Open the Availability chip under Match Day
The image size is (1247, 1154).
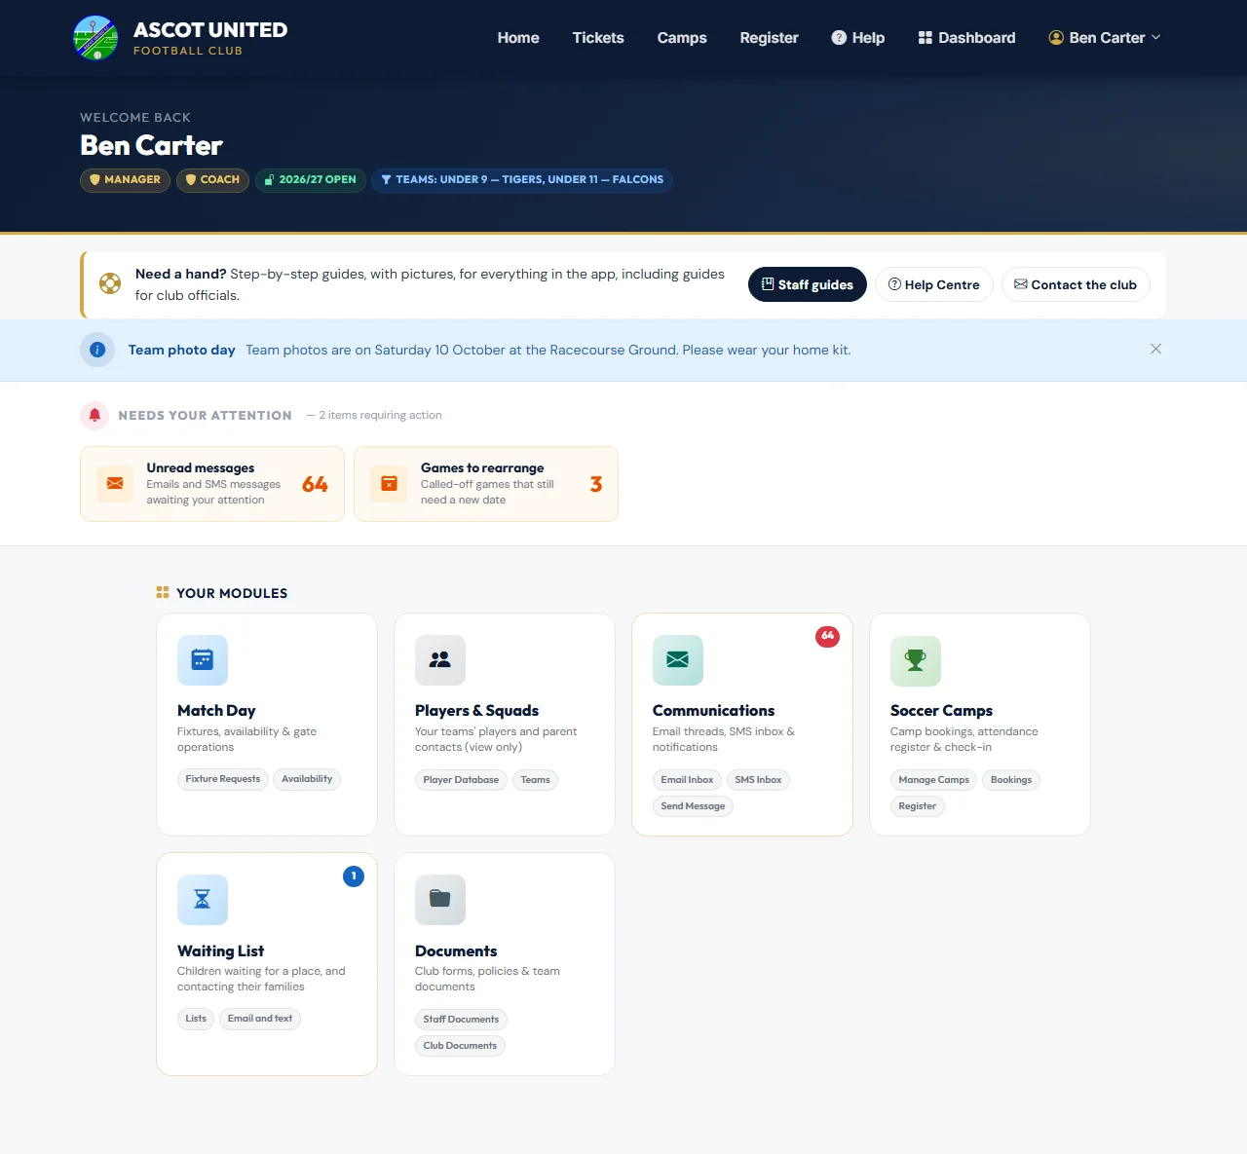[x=307, y=779]
